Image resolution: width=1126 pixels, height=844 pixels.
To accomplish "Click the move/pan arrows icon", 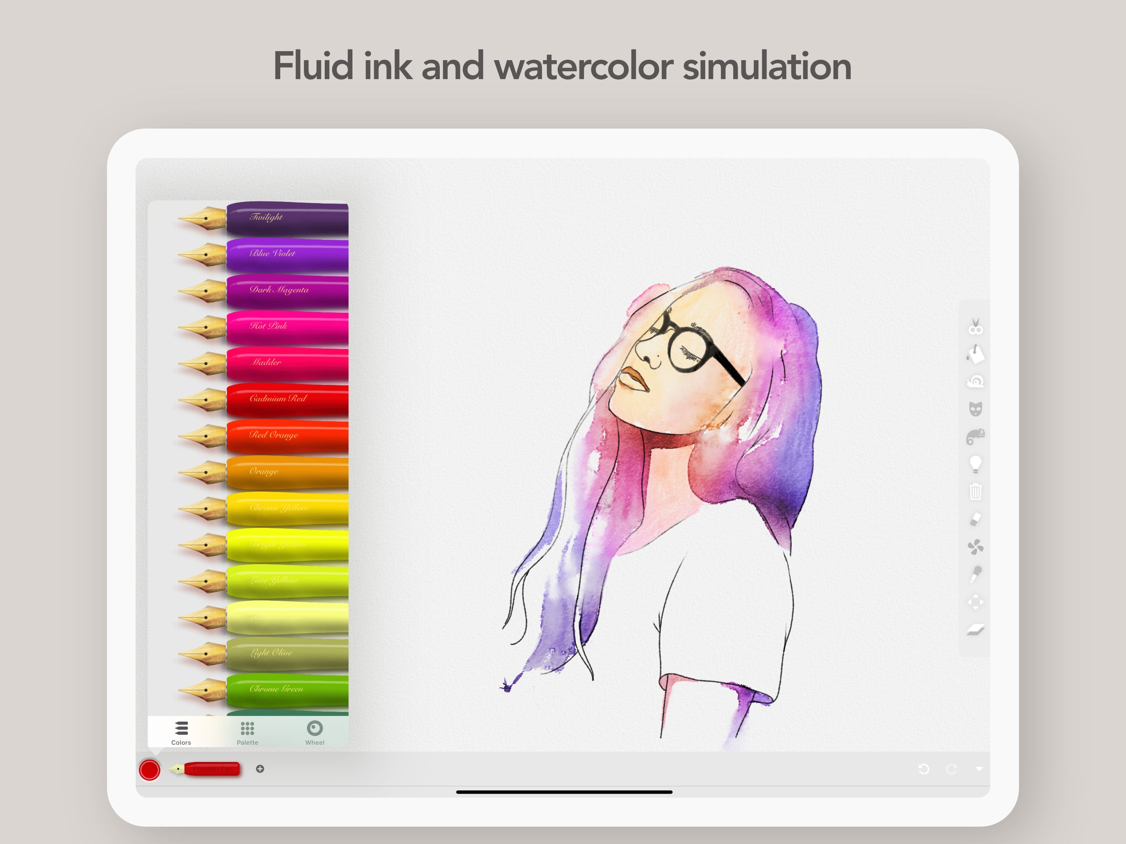I will click(975, 602).
